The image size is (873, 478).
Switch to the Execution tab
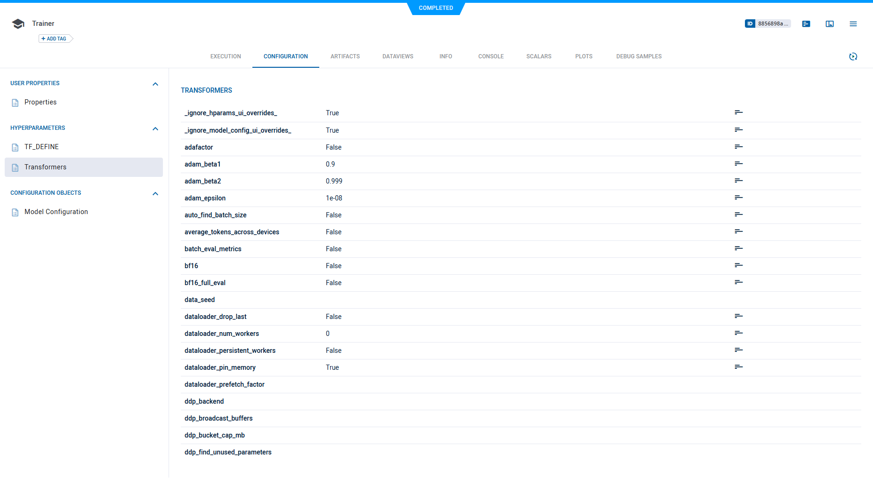tap(226, 56)
